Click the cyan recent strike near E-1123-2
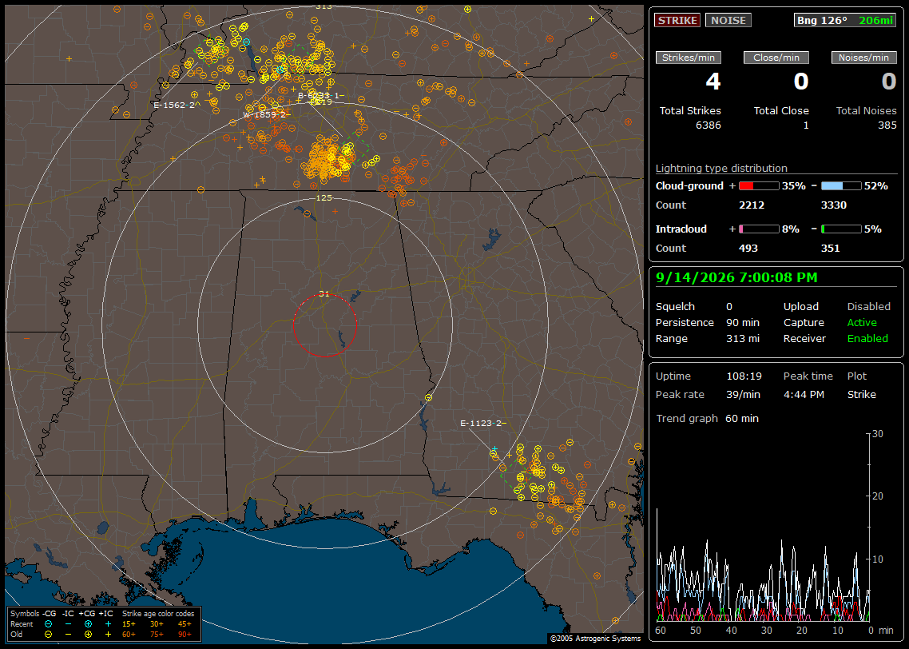Screen dimensions: 909x649 [494, 449]
